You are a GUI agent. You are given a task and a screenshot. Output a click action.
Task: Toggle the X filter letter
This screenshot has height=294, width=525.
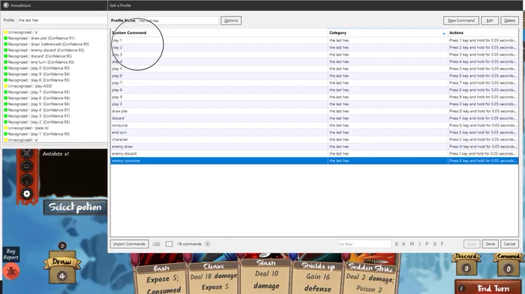(x=435, y=244)
